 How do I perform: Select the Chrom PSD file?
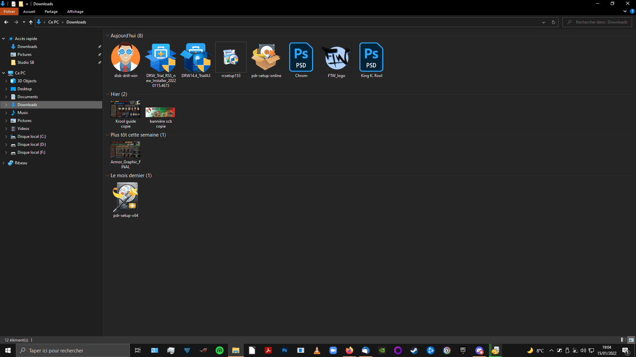point(301,58)
